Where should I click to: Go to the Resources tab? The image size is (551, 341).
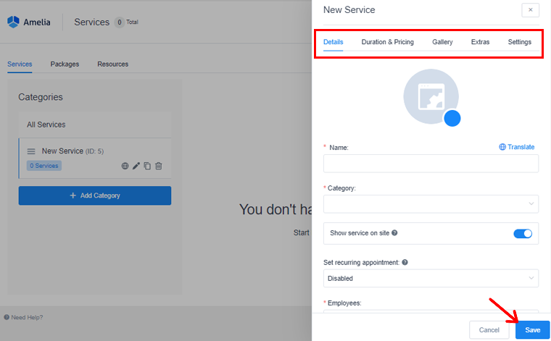tap(113, 64)
